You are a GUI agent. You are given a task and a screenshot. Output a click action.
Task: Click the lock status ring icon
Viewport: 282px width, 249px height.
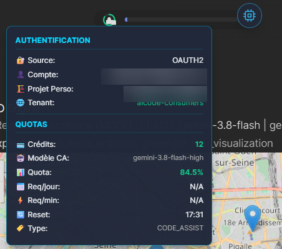(110, 20)
